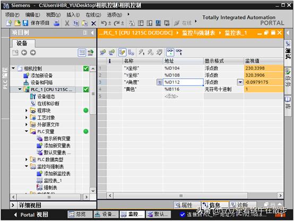Viewport: 294px width, 221px height.
Task: Click the upload from device icon
Action: pos(150,23)
